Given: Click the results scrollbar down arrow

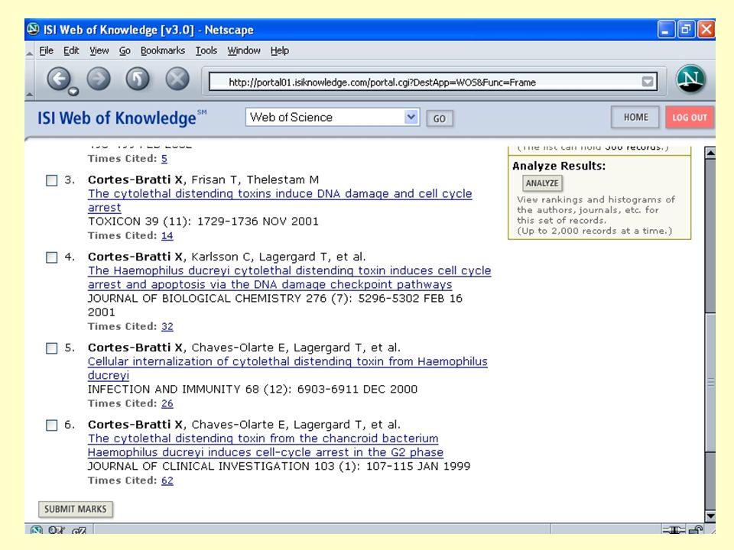Looking at the screenshot, I should tap(710, 516).
